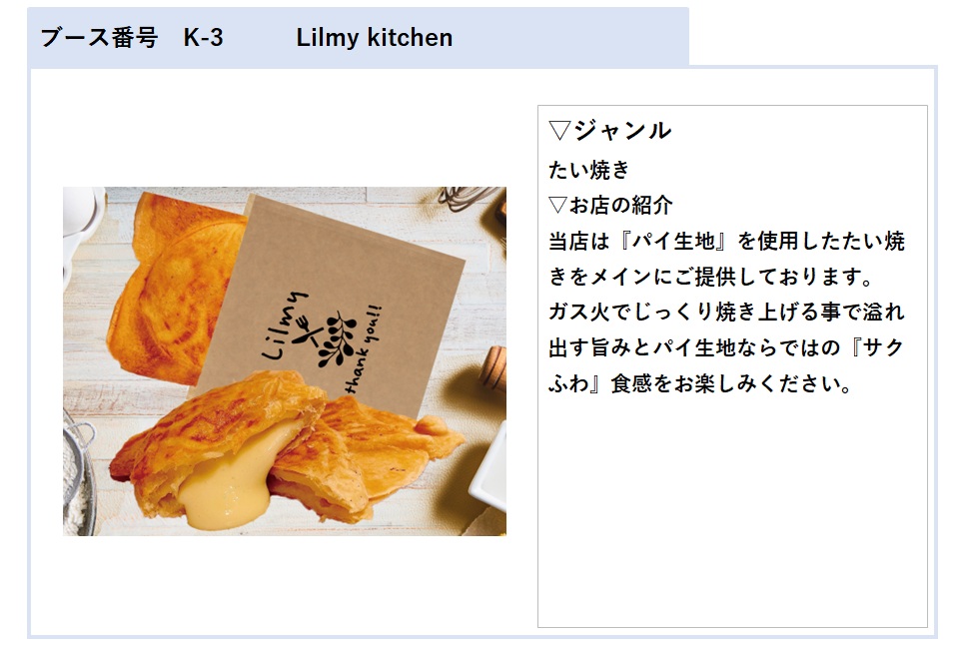Viewport: 965px width, 650px height.
Task: Click the triangle marker beside ジャンル
Action: pyautogui.click(x=559, y=131)
